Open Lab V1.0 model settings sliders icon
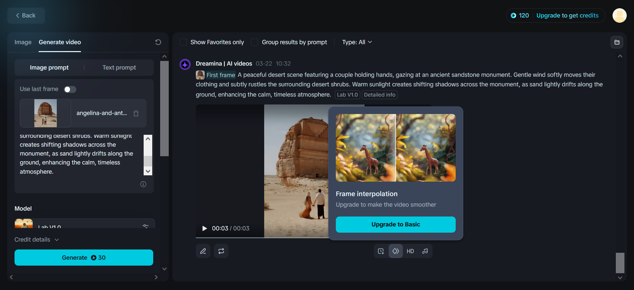This screenshot has width=634, height=290. [x=146, y=226]
